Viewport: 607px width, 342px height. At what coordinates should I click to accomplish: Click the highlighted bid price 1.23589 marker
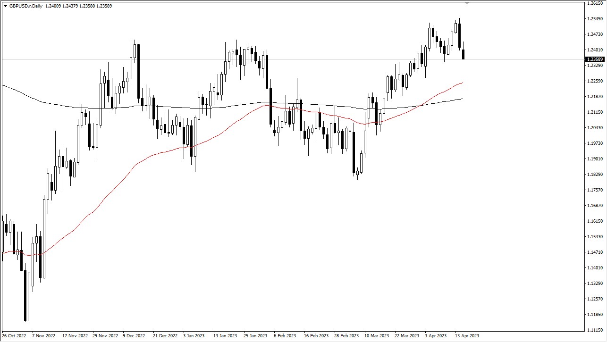click(x=595, y=58)
